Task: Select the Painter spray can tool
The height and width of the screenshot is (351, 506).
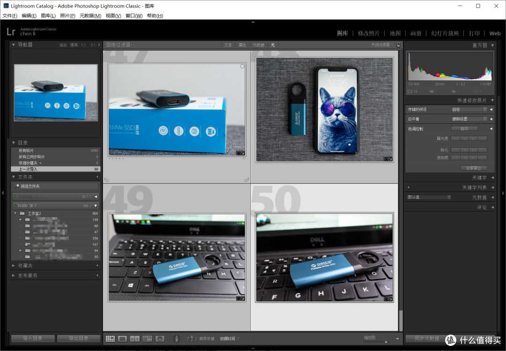Action: (x=177, y=338)
